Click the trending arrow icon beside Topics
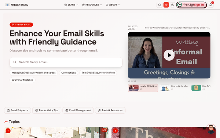 coord(6,122)
